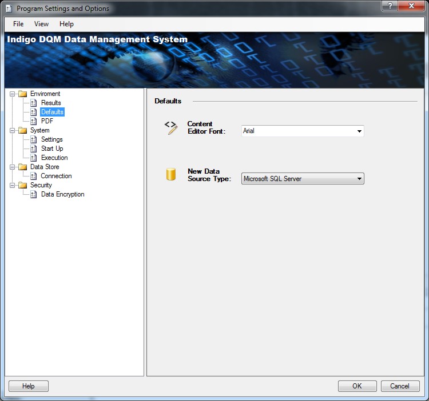Click the yellow database cylinder icon

click(170, 175)
